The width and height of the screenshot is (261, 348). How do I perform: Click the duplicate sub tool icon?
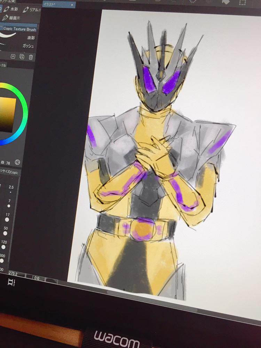pos(22,57)
